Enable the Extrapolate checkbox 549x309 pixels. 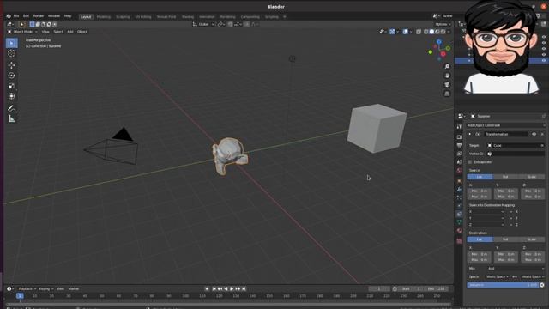click(x=470, y=162)
